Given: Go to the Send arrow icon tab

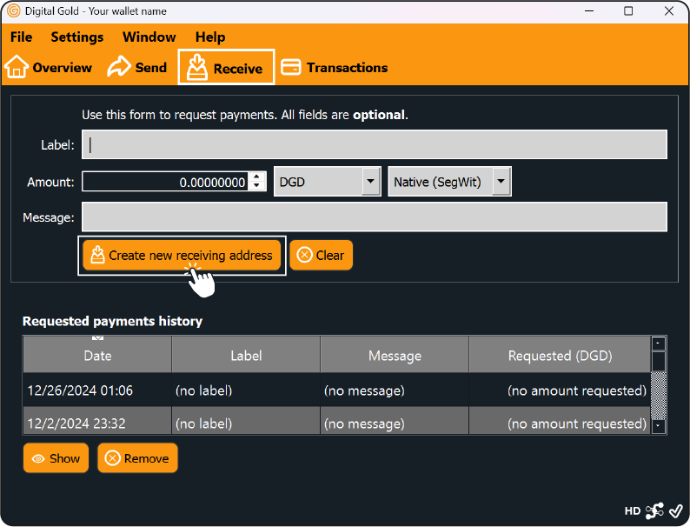Looking at the screenshot, I should click(x=137, y=68).
